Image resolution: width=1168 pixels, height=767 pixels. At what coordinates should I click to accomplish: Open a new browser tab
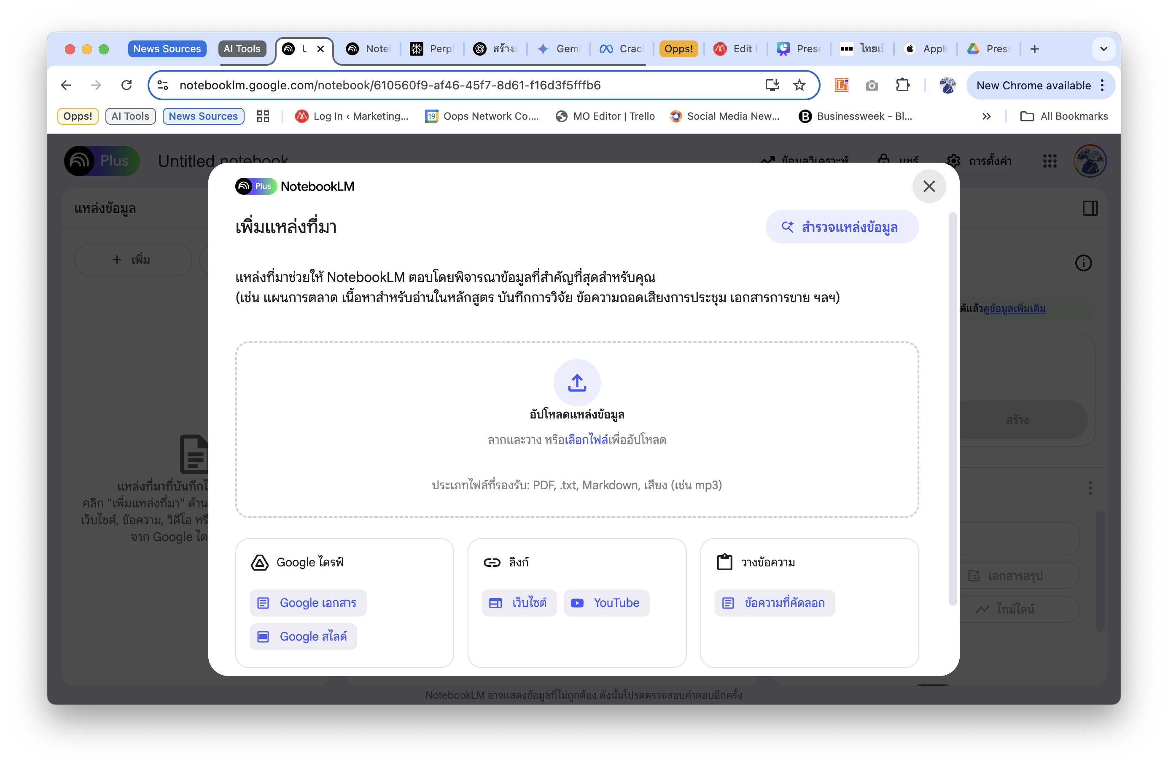click(1034, 49)
